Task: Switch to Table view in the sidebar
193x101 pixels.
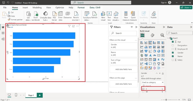Action: click(x=3, y=33)
